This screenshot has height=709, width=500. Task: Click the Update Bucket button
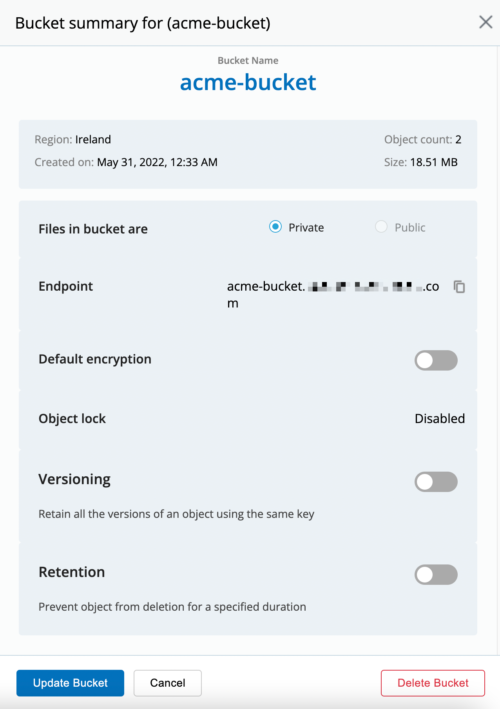point(70,683)
